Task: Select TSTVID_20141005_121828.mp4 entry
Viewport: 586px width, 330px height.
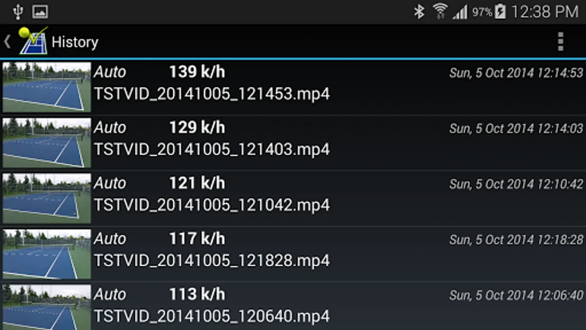Action: (x=293, y=254)
